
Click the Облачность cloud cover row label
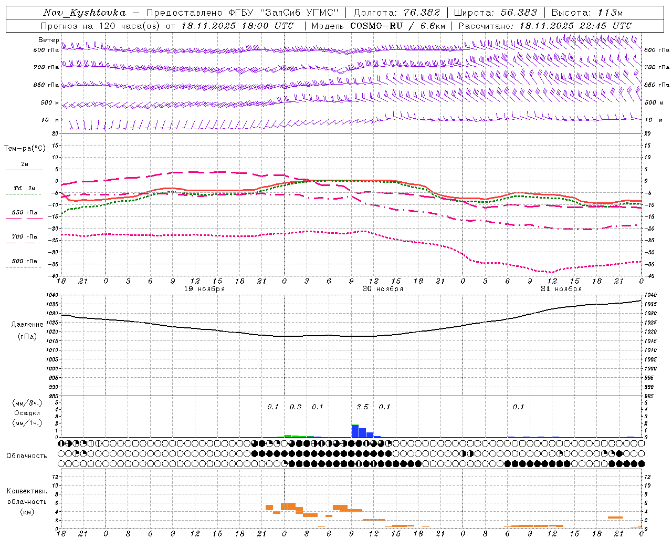[27, 456]
